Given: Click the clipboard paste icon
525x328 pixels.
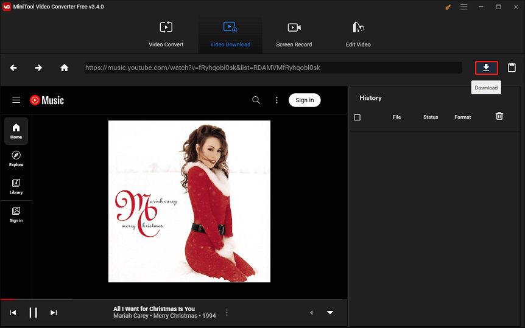Looking at the screenshot, I should (x=512, y=68).
